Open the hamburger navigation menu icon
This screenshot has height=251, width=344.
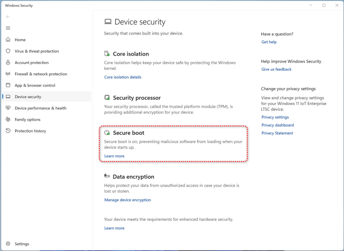point(8,28)
